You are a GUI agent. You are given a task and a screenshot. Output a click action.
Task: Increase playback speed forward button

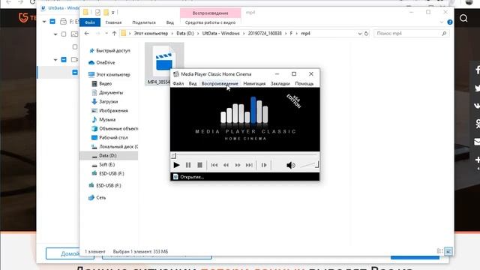238,165
